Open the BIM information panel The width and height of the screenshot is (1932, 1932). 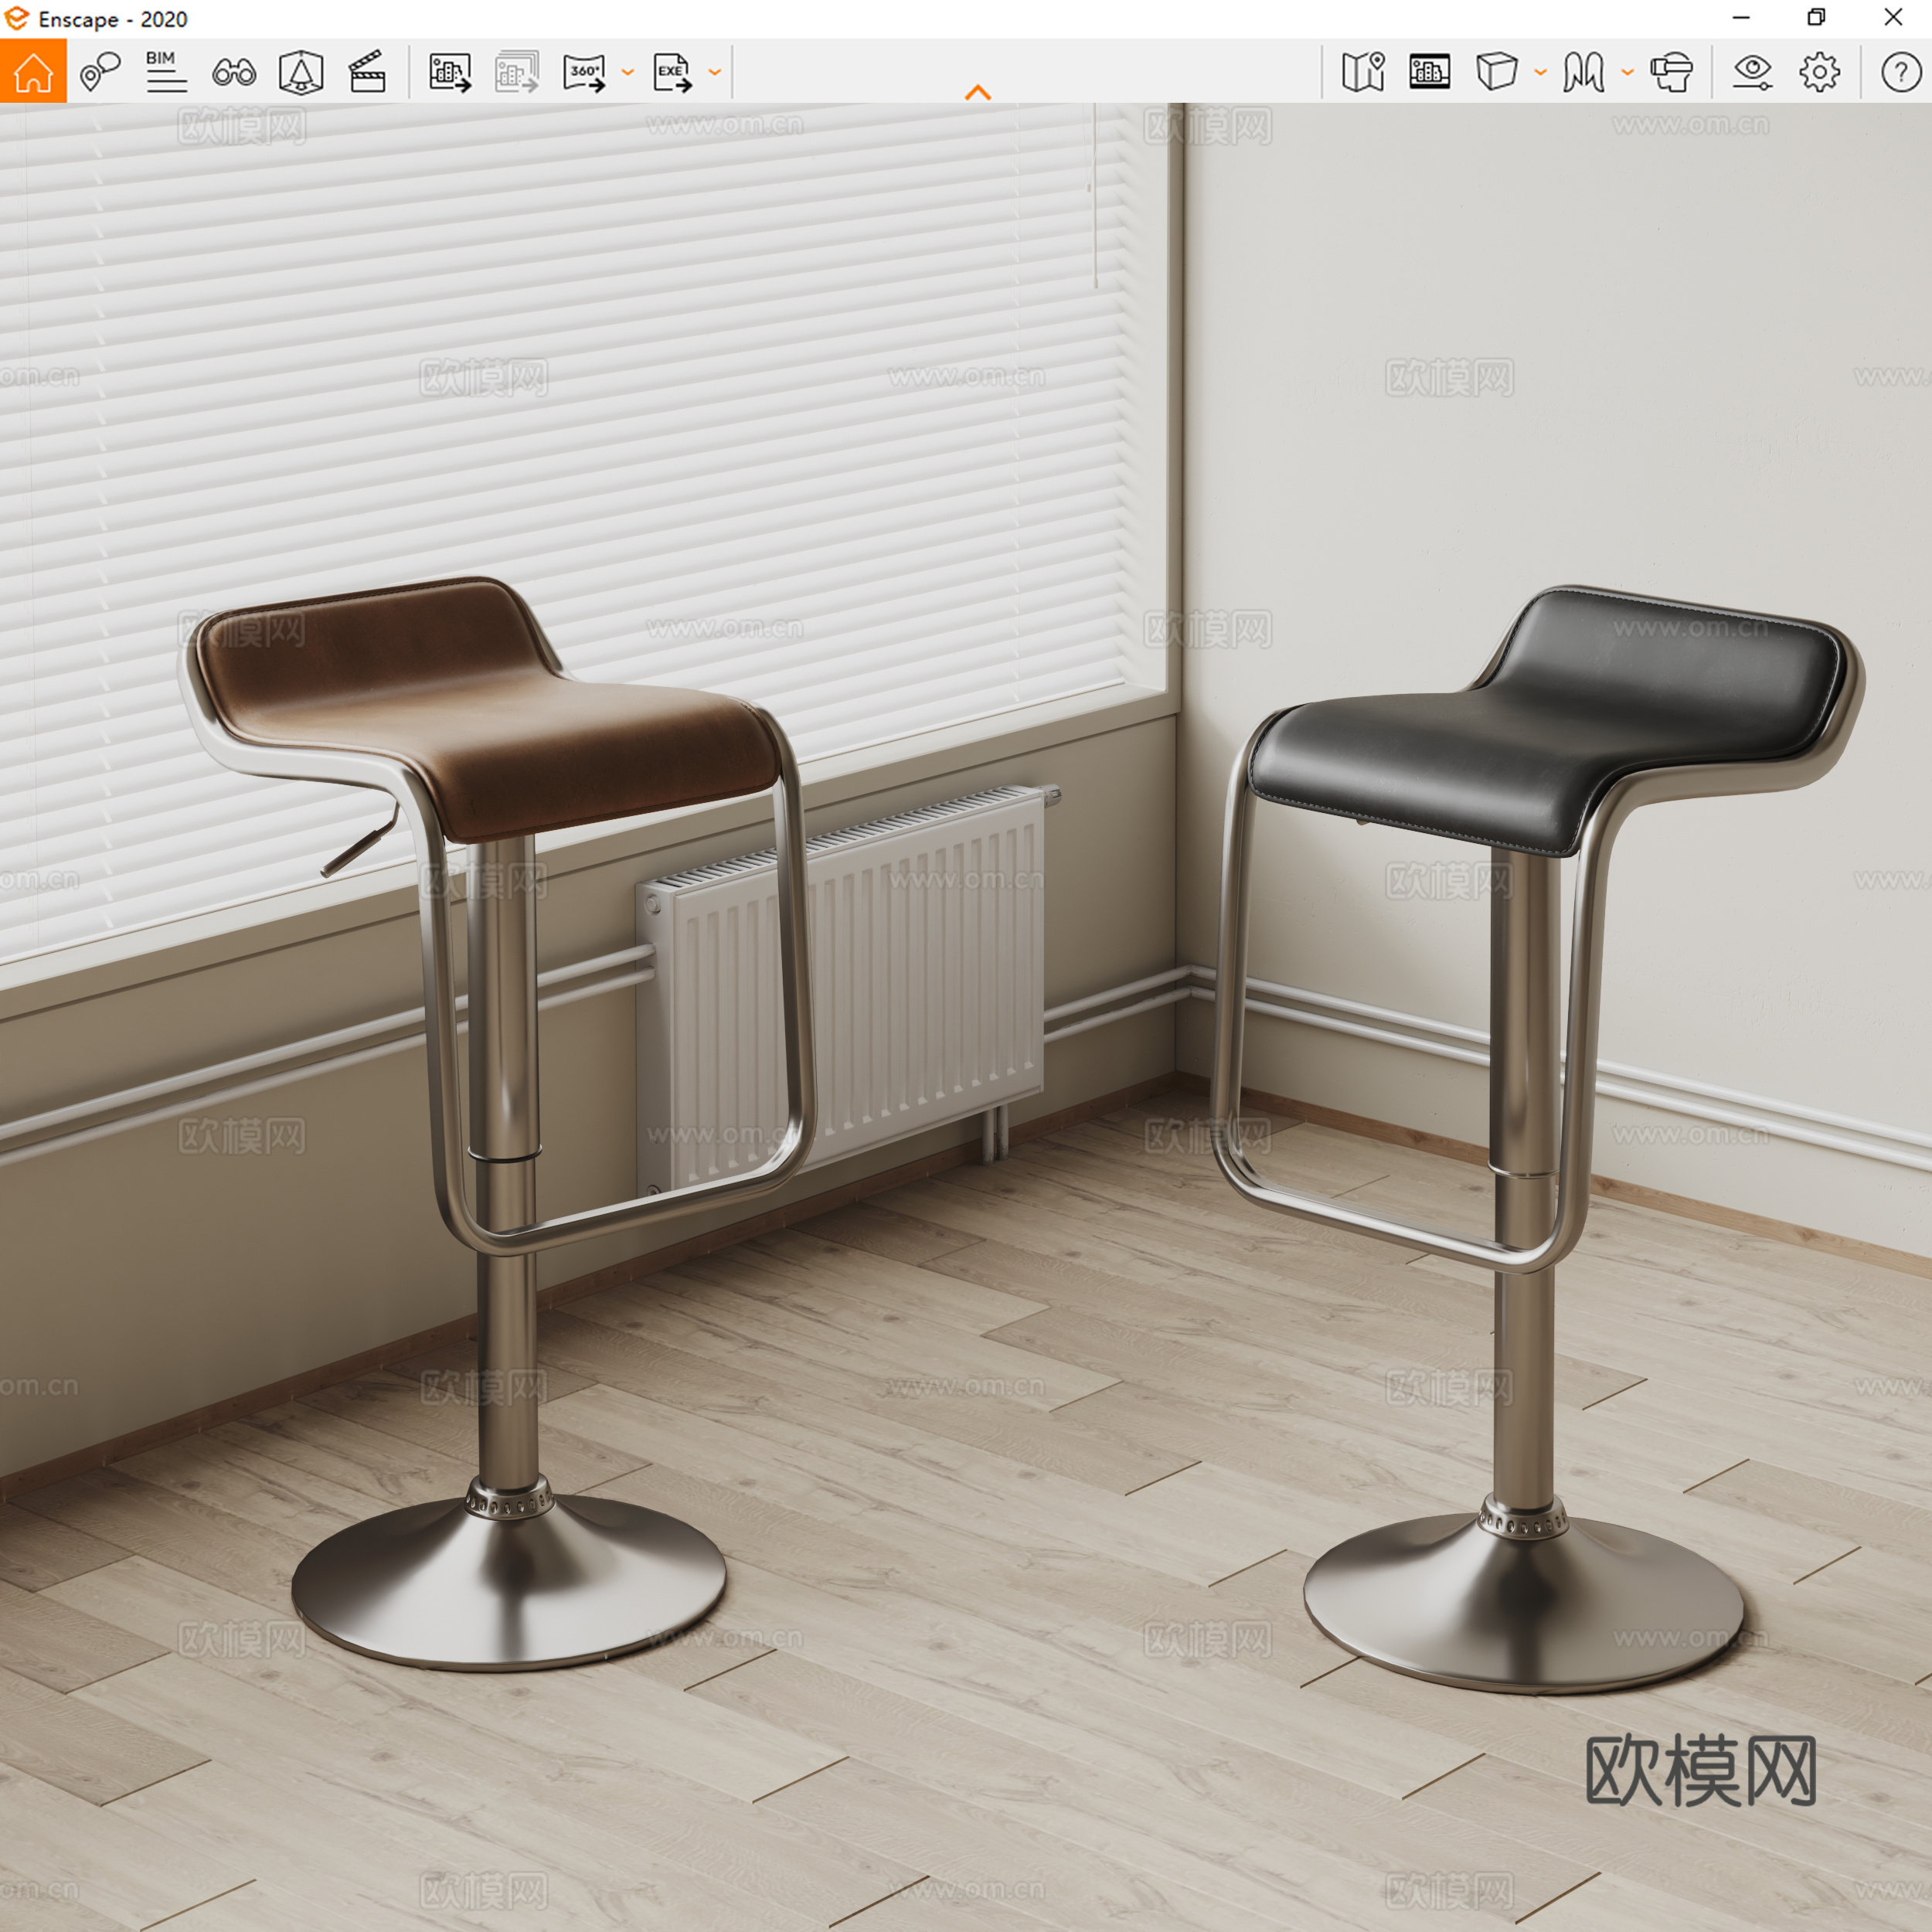(x=166, y=71)
